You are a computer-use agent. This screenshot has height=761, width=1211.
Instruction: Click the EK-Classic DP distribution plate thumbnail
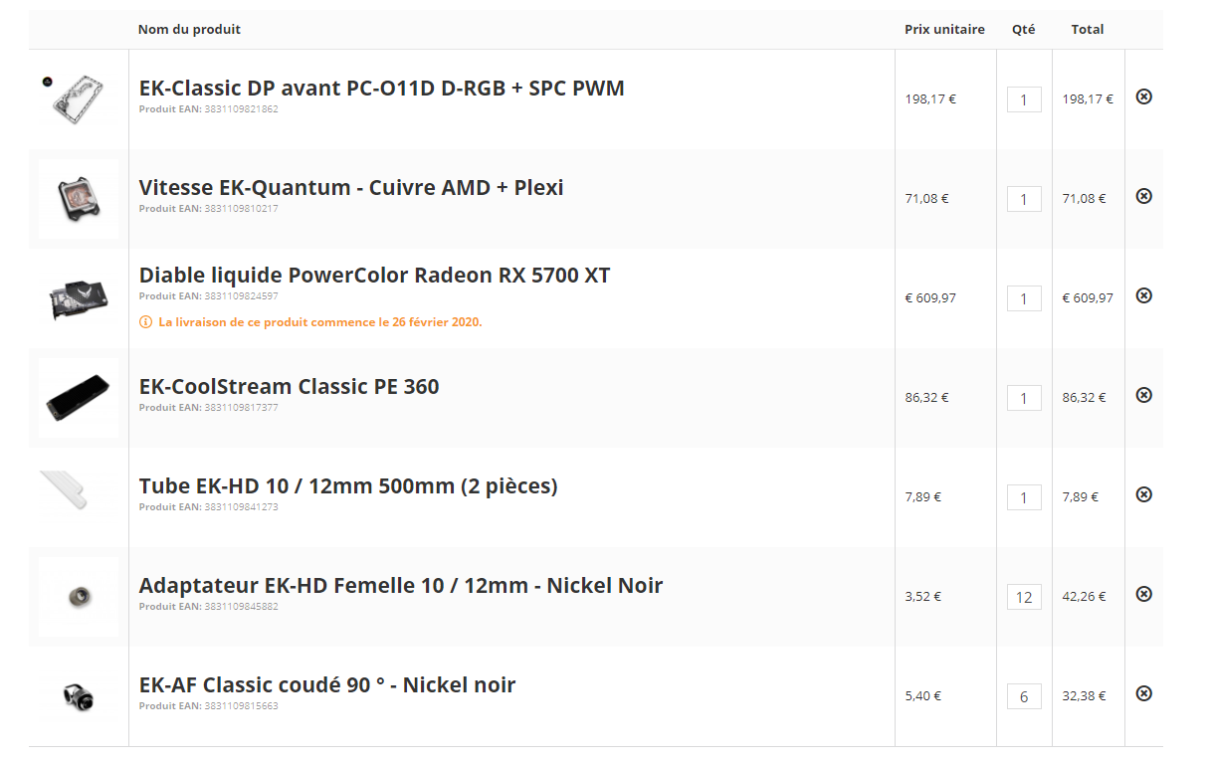pyautogui.click(x=78, y=97)
